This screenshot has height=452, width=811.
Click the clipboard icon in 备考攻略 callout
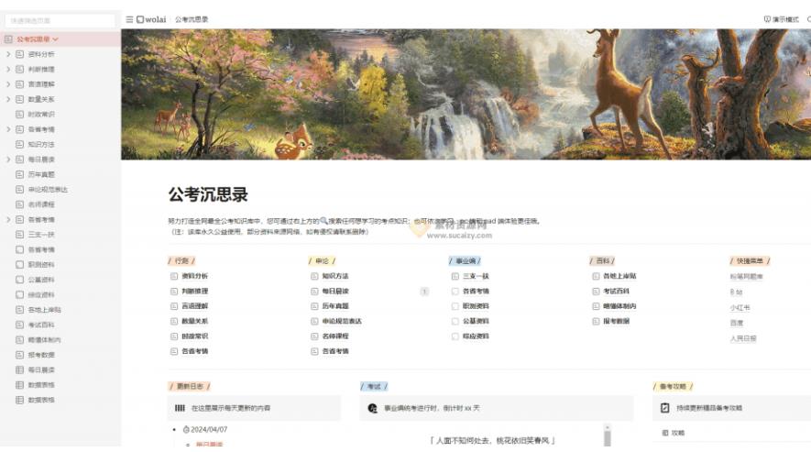(x=665, y=409)
